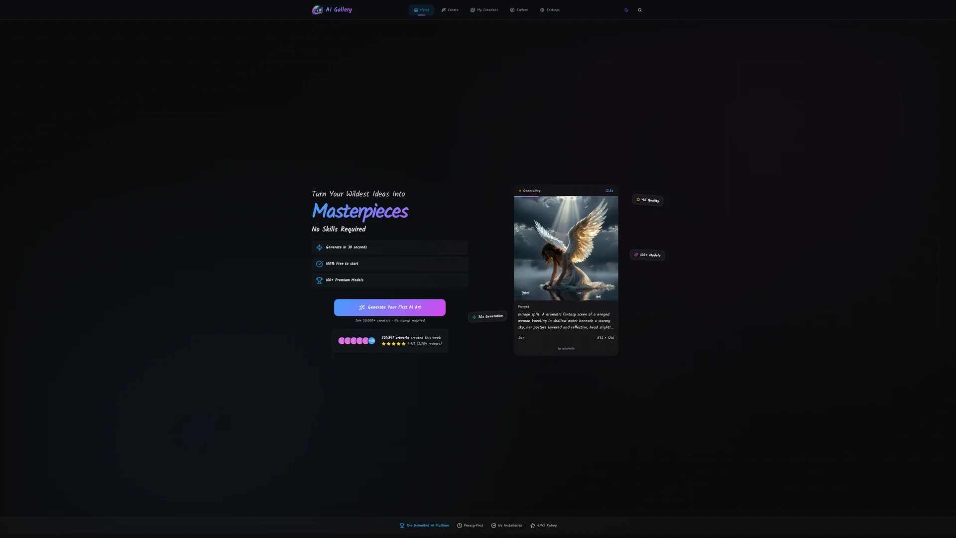Click the 100+ Models sparkle icon

coord(636,255)
